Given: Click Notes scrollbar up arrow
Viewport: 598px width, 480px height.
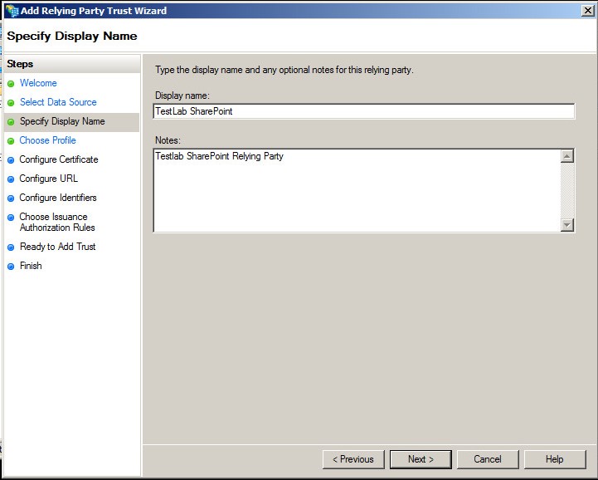Looking at the screenshot, I should tap(567, 156).
